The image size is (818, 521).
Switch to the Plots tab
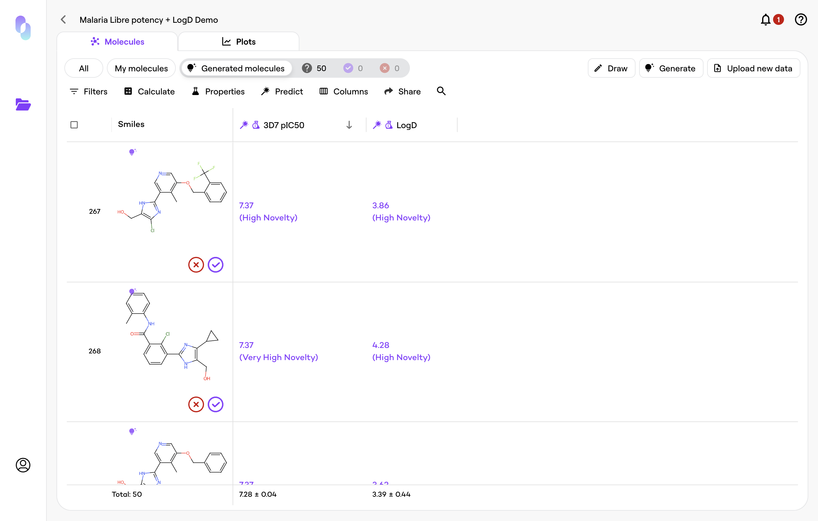(238, 41)
